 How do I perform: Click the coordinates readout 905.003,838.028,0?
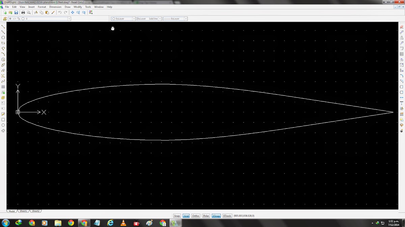click(244, 216)
